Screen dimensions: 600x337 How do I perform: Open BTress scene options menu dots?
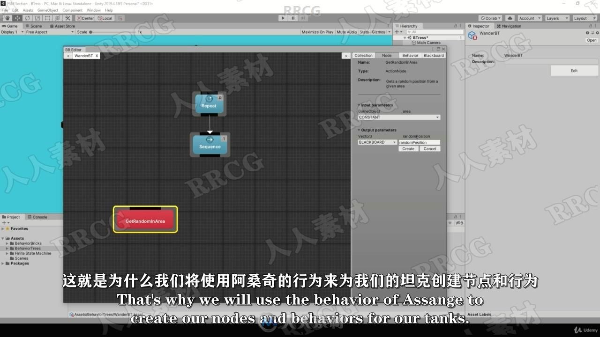[x=461, y=37]
